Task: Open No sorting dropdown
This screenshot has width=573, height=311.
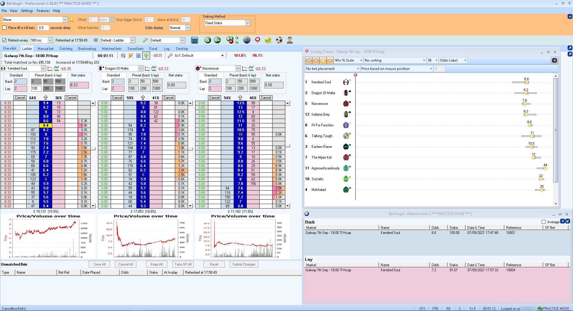Action: point(424,60)
